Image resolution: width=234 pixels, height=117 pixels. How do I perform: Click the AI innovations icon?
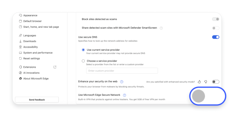coord(21,73)
